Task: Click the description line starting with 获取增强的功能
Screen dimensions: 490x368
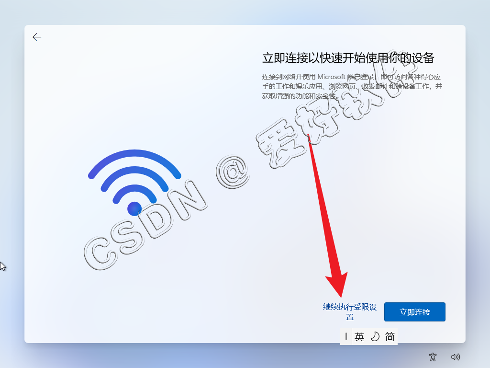Action: (301, 96)
